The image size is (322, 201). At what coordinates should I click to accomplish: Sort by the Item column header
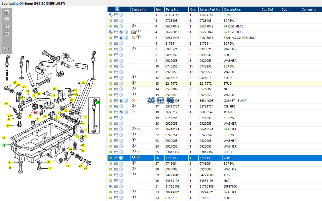pyautogui.click(x=159, y=9)
